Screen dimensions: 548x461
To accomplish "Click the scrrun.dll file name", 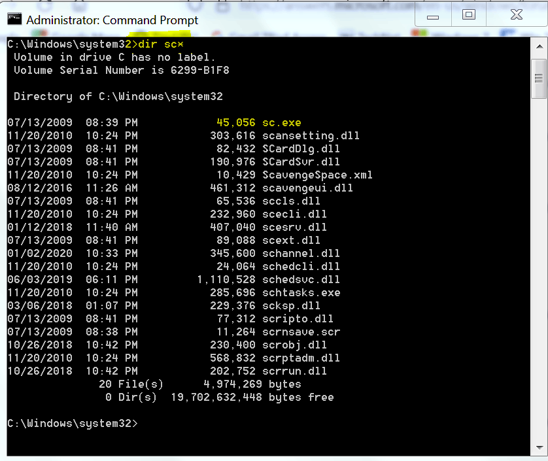I will 295,371.
